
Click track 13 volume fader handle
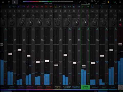coord(111,50)
